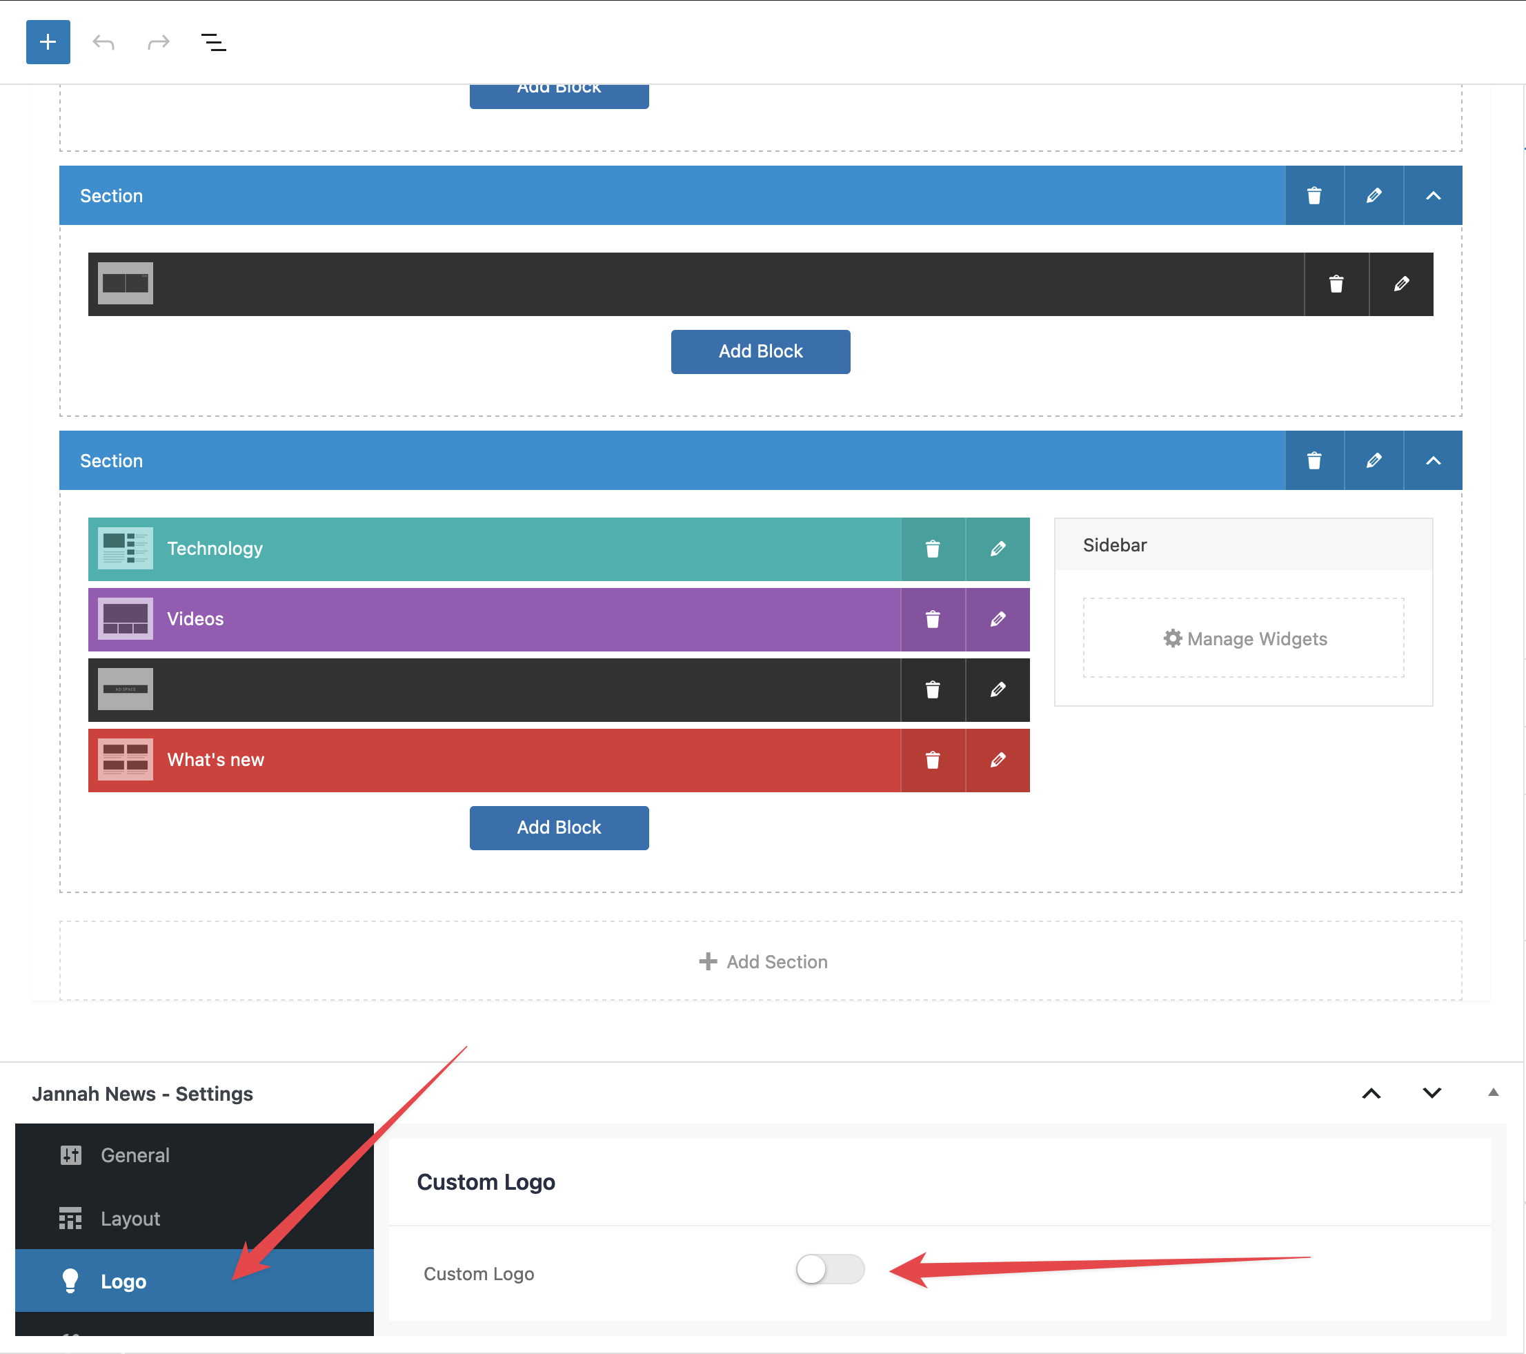Click the Manage Widgets link

pos(1245,638)
